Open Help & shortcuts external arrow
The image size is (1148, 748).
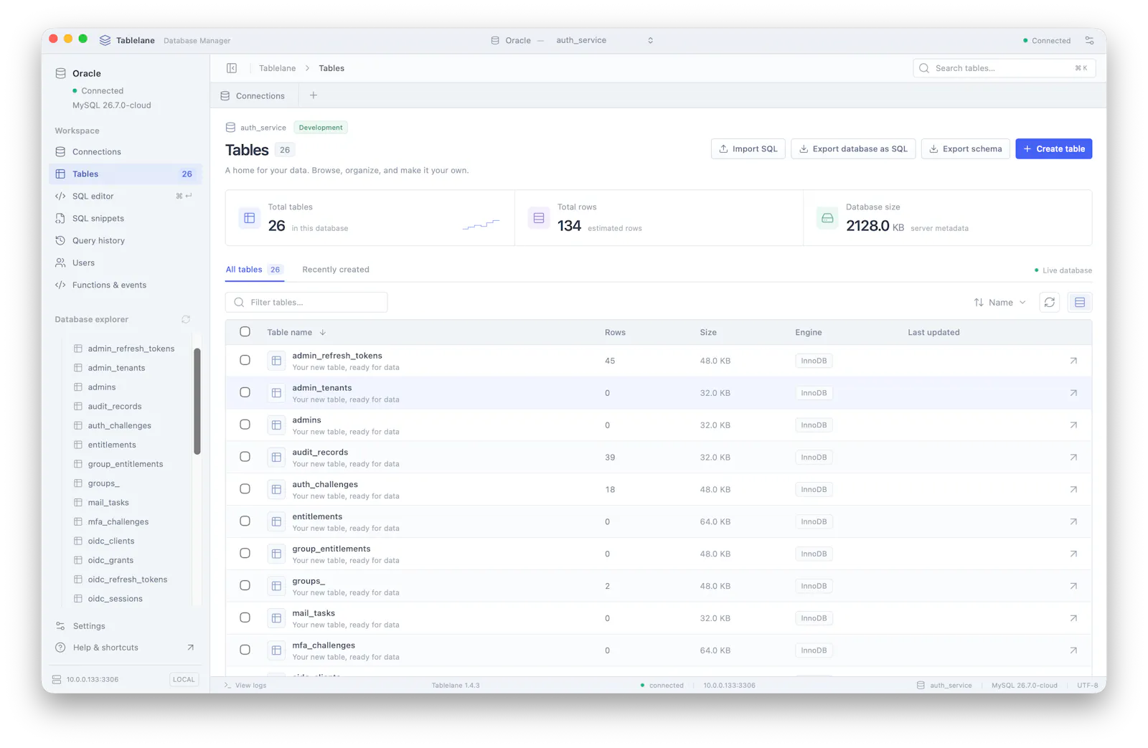click(191, 648)
